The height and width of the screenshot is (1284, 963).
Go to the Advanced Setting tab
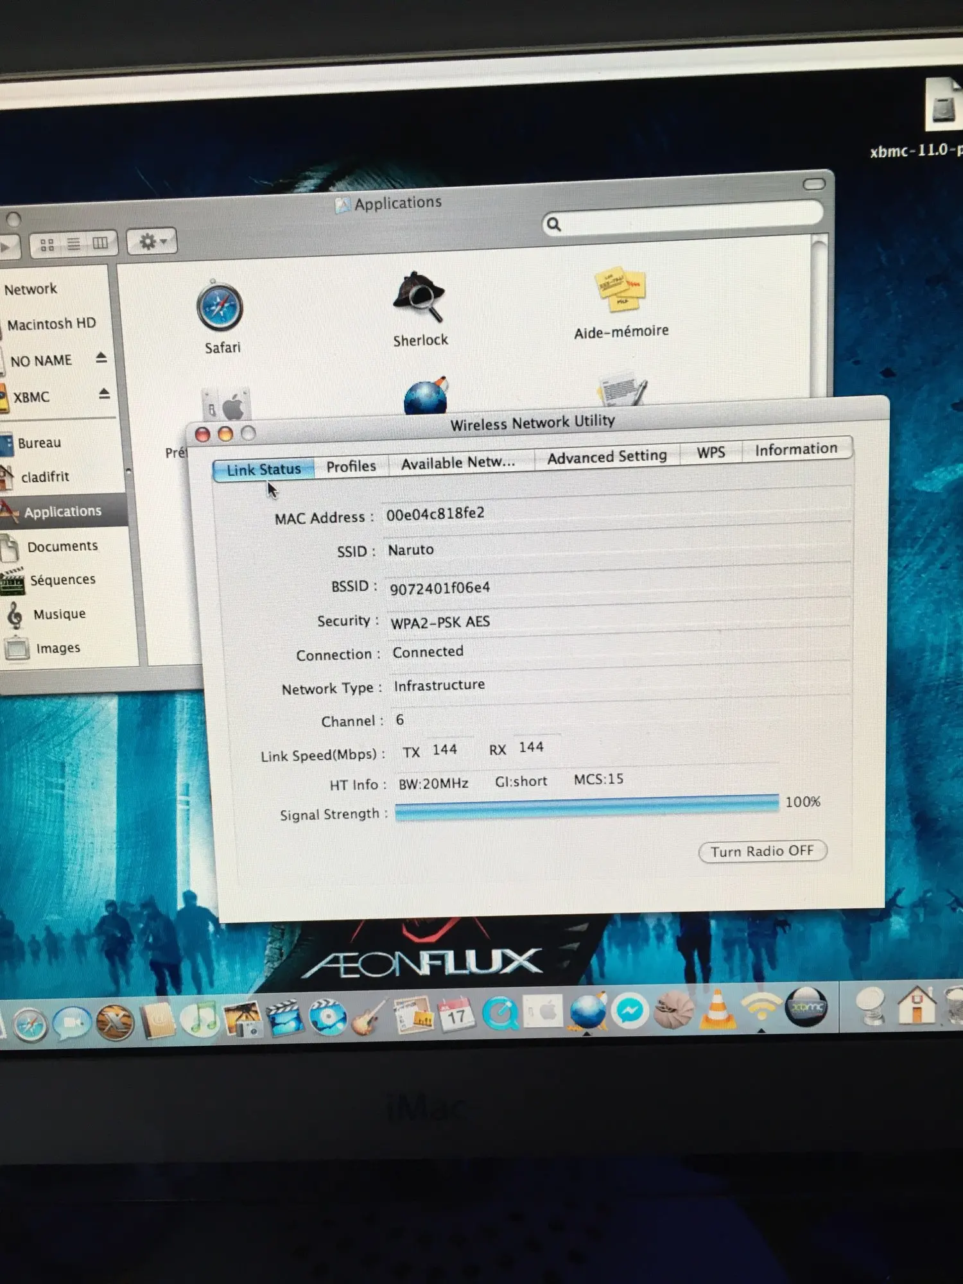coord(607,456)
